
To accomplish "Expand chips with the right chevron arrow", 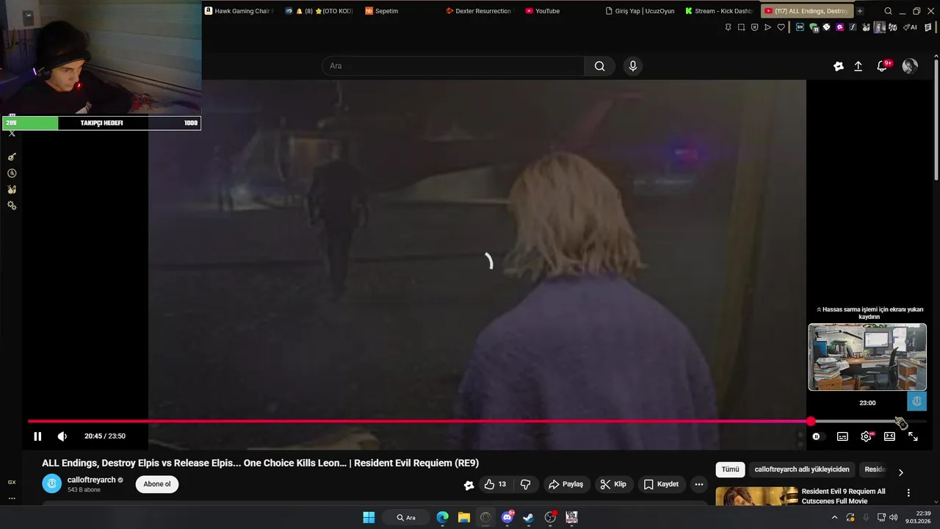I will pyautogui.click(x=901, y=472).
